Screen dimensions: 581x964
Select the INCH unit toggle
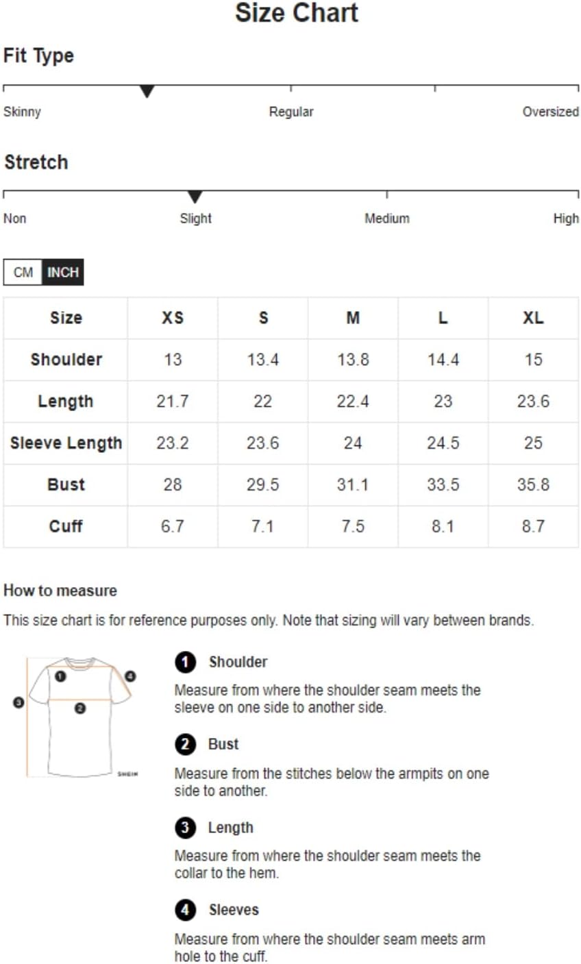63,272
